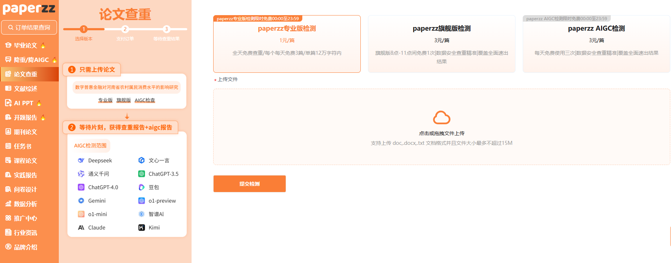The width and height of the screenshot is (671, 263).
Task: Open 开题报告 menu label
Action: (25, 117)
